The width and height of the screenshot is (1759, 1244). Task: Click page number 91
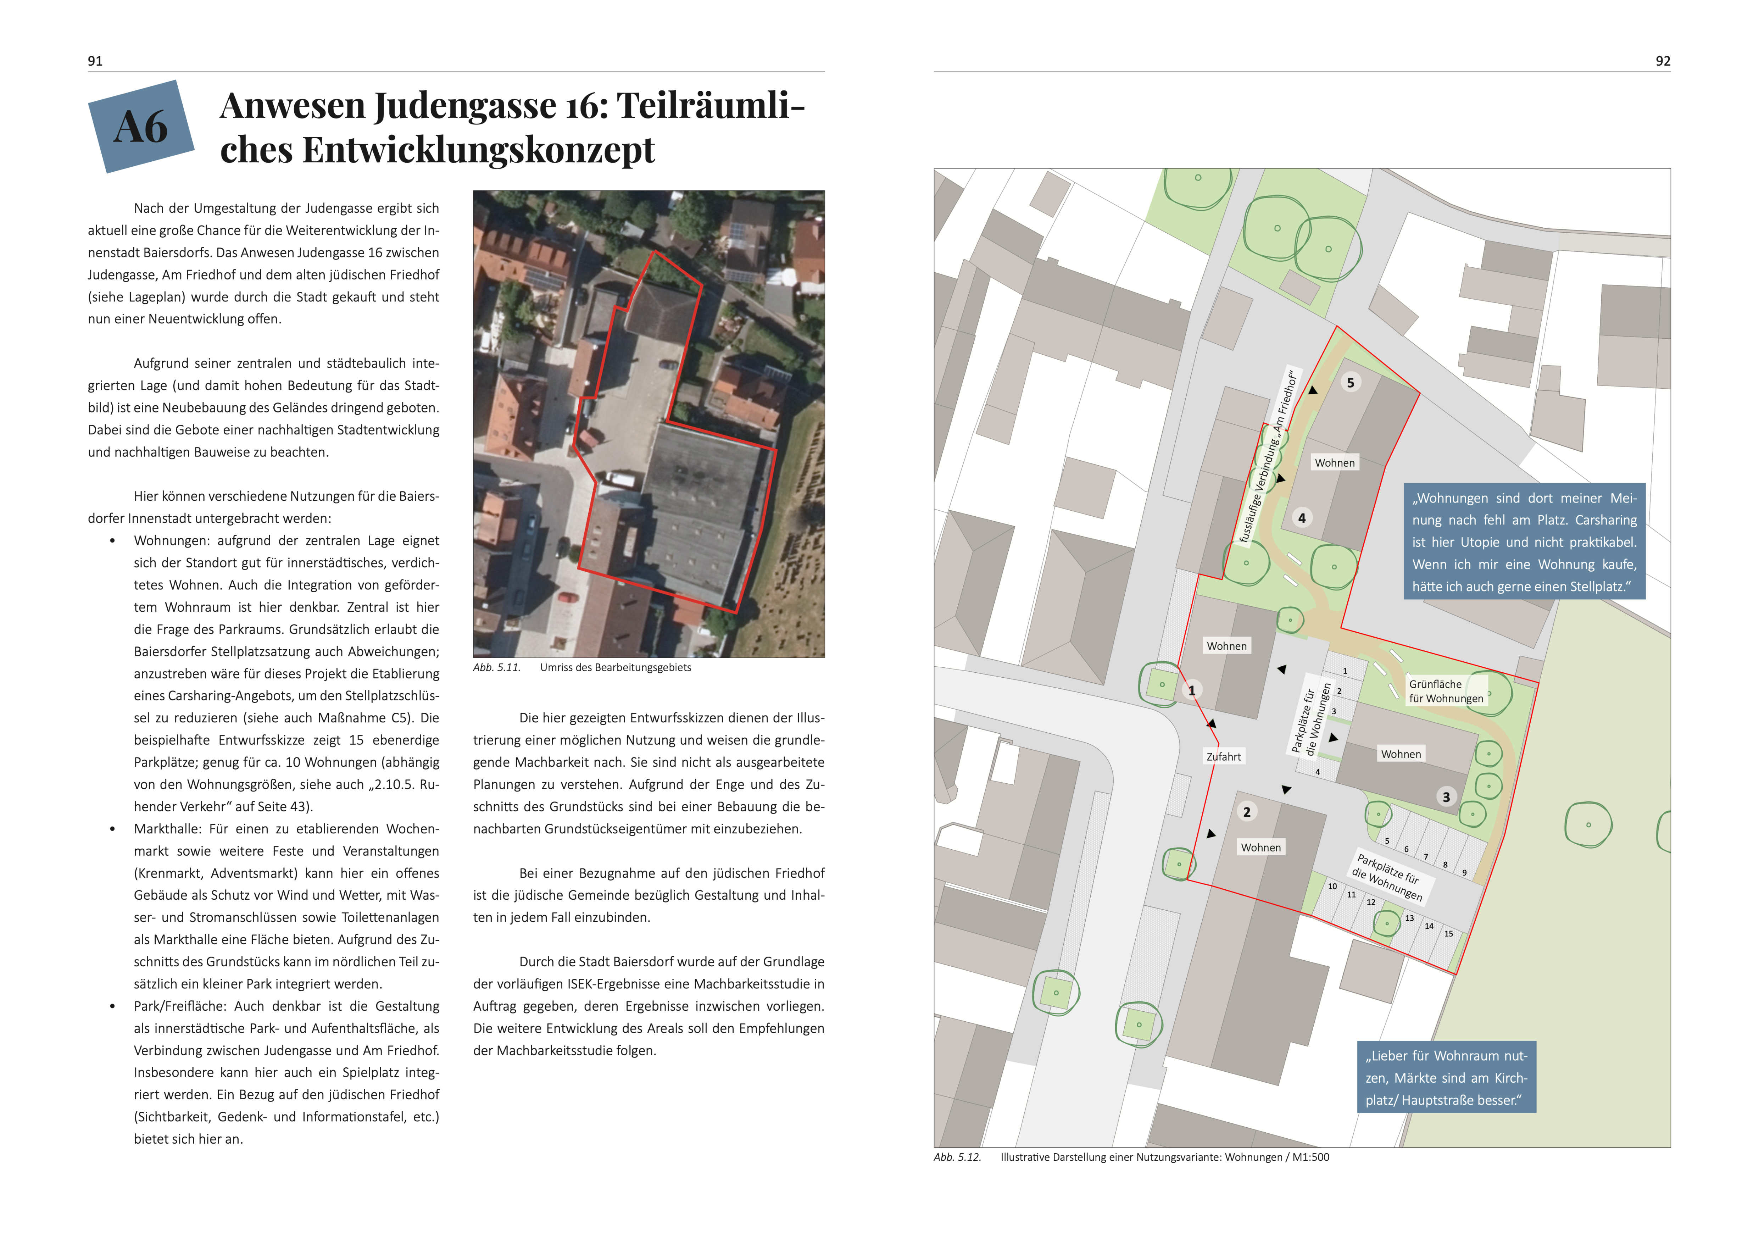pos(95,61)
